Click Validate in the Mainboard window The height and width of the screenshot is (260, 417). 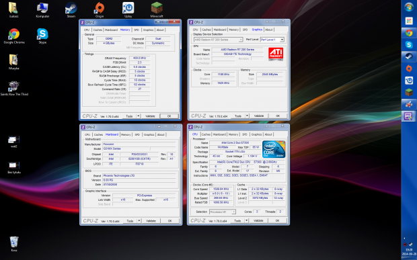(151, 221)
